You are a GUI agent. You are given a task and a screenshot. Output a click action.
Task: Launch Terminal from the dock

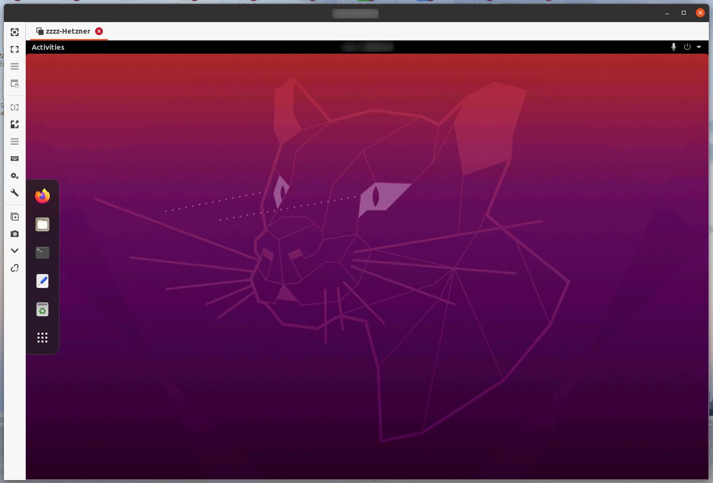[42, 252]
